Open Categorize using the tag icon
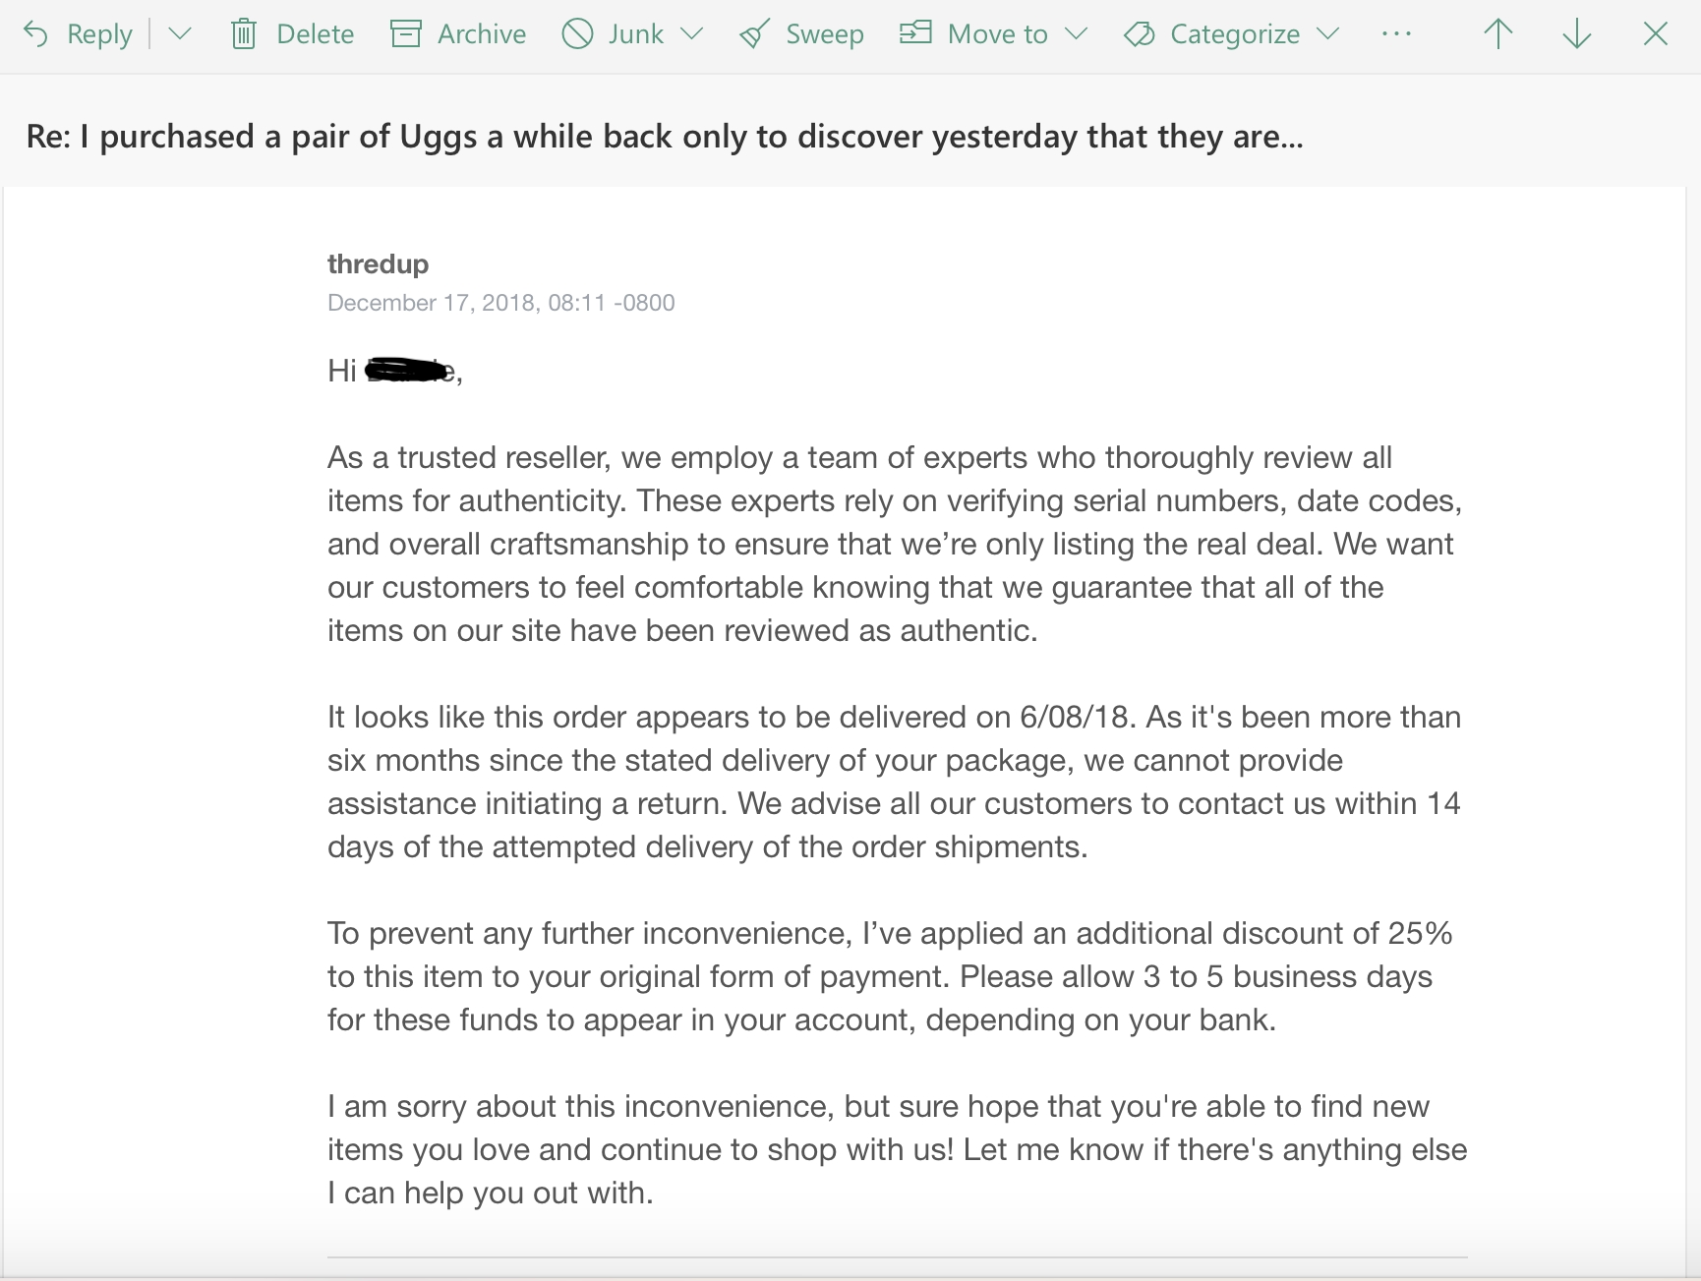Screen dimensions: 1701x1281 (1140, 33)
